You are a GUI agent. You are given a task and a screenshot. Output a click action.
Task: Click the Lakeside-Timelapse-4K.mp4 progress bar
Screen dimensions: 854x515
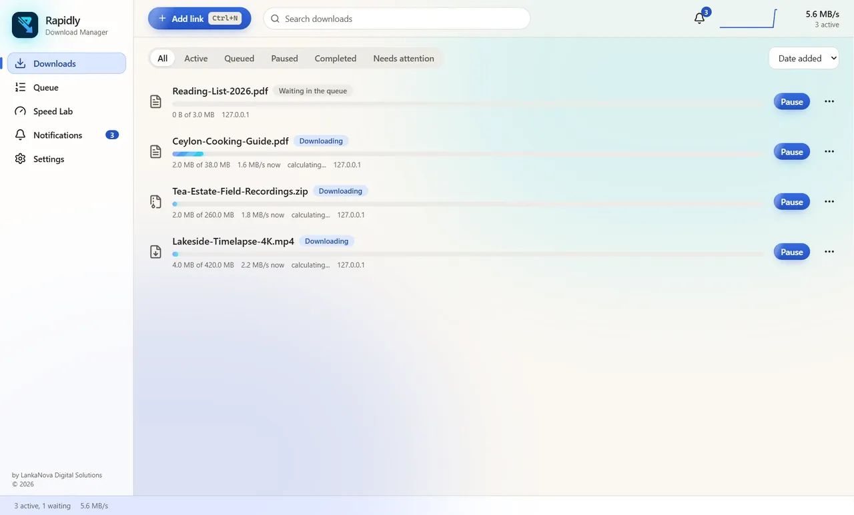point(468,254)
